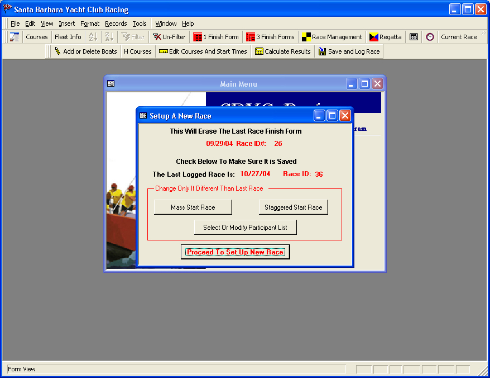Sort ascending A-Z

[93, 37]
